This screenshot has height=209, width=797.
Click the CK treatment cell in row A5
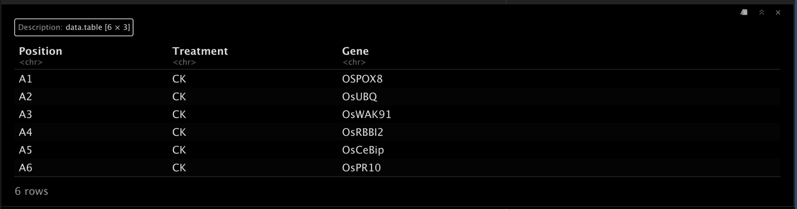(x=179, y=150)
